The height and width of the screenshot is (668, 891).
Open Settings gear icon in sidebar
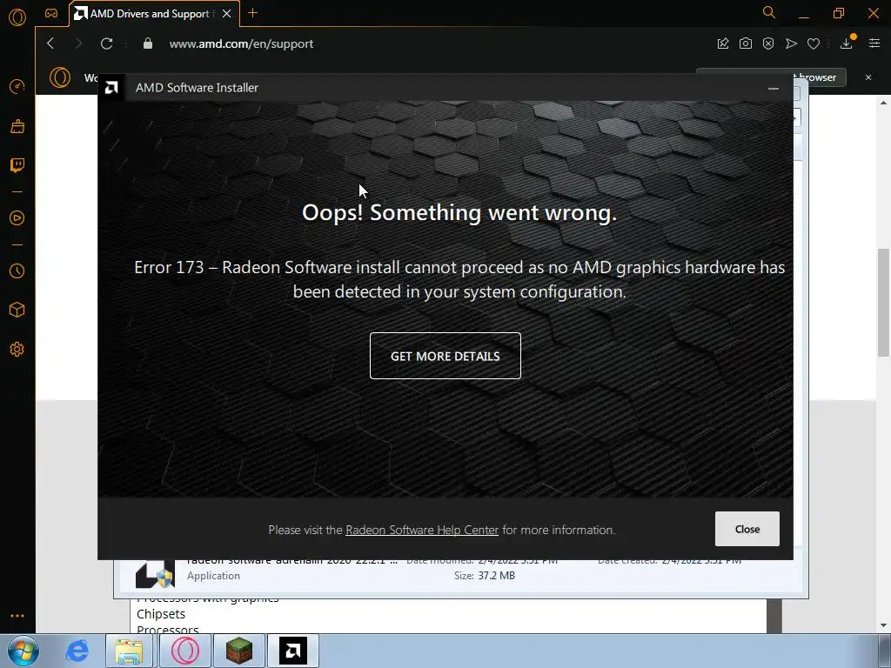tap(17, 350)
